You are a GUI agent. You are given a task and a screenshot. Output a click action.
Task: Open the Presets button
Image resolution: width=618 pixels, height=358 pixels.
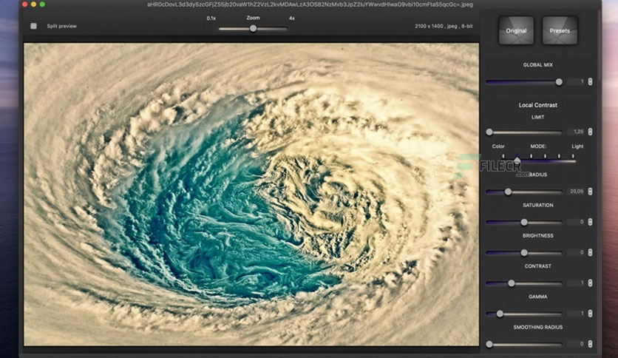point(560,30)
